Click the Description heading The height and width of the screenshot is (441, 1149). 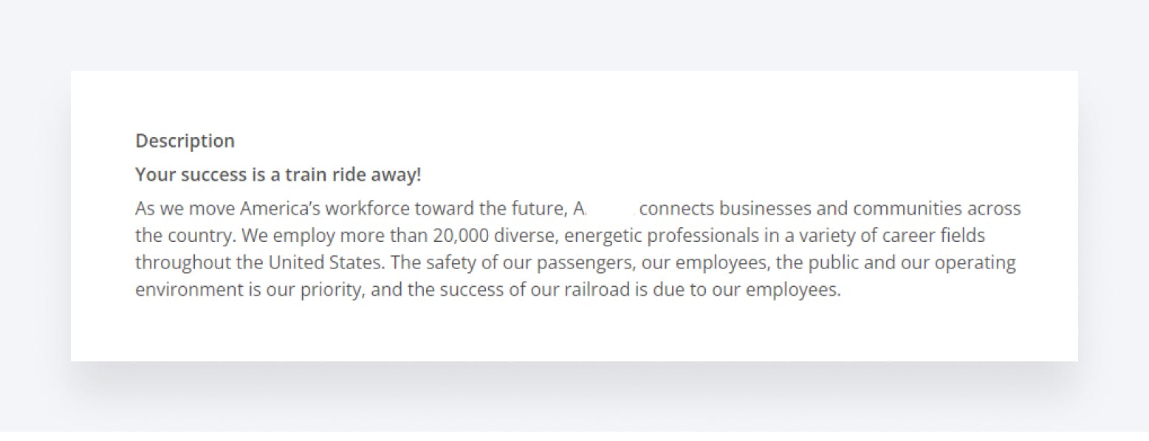185,141
